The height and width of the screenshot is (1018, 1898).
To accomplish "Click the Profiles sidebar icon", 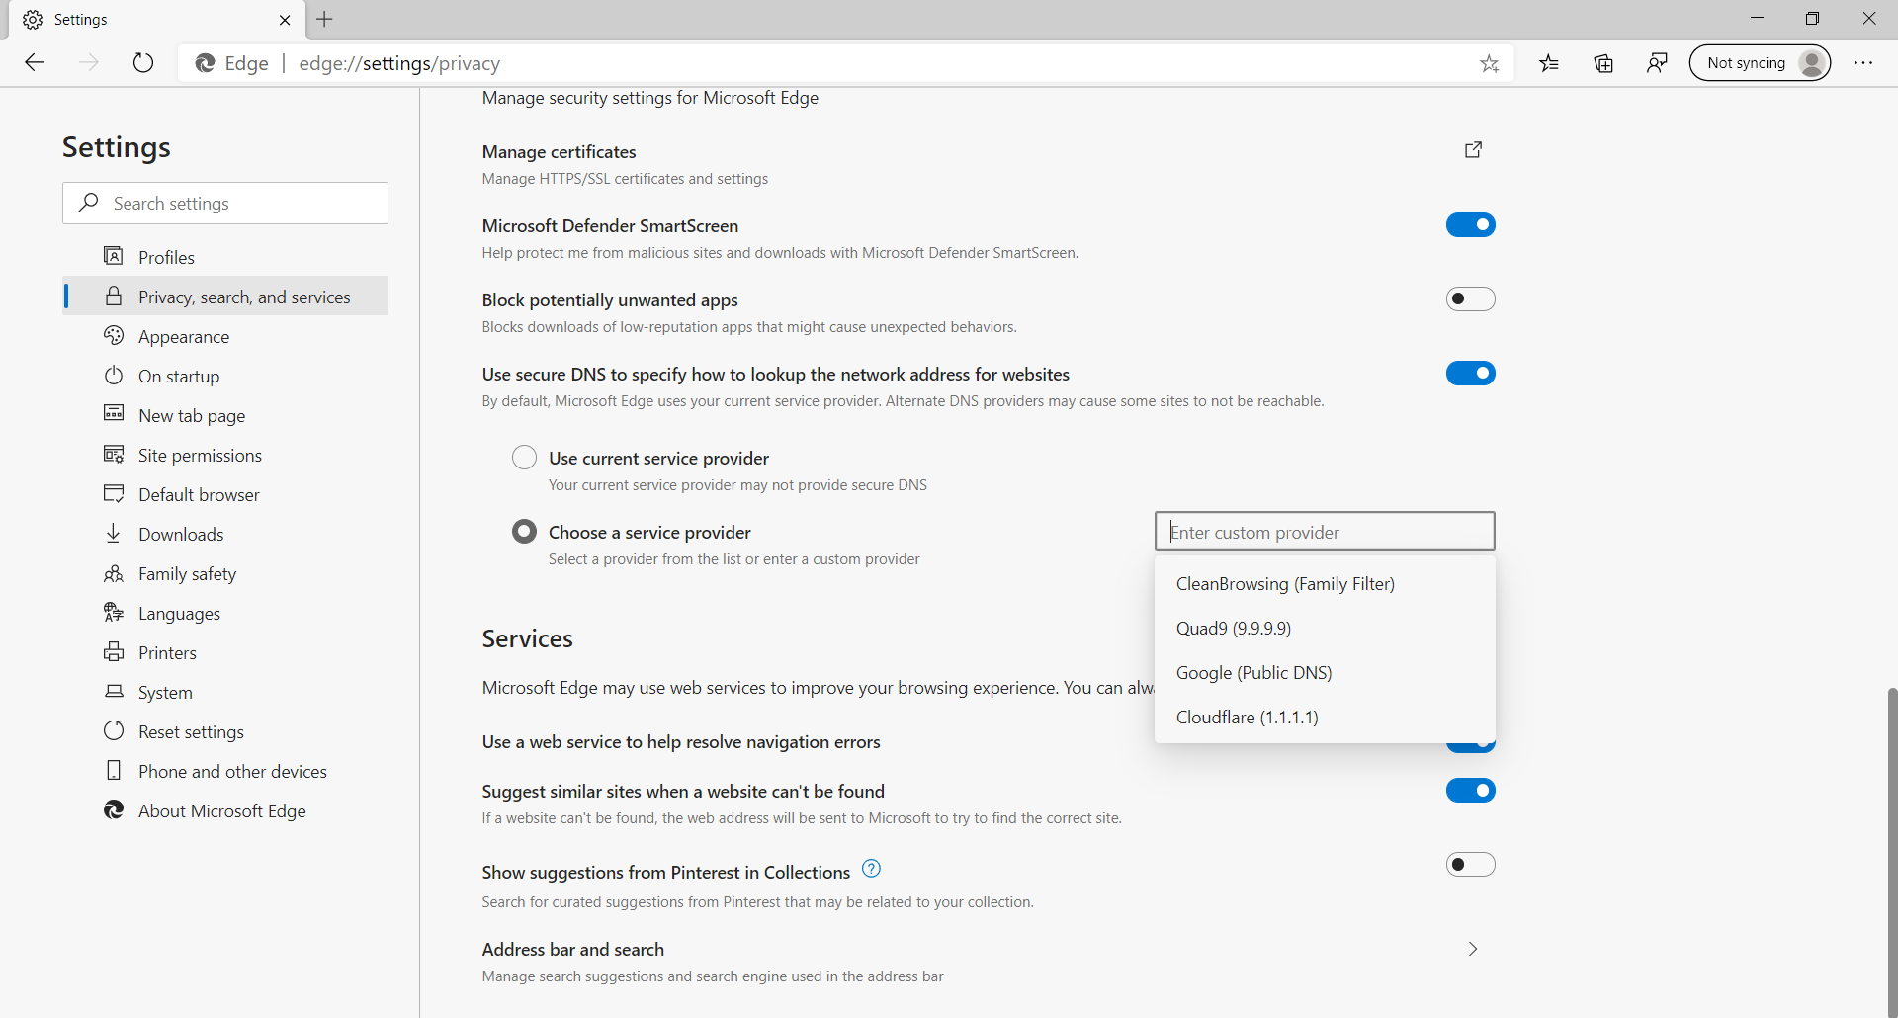I will [114, 256].
